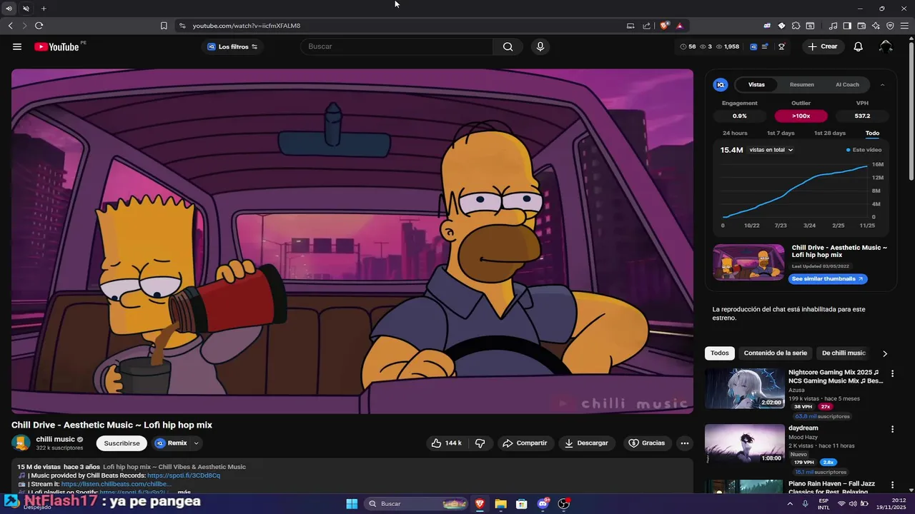Open the music note playlist icon
Image resolution: width=915 pixels, height=514 pixels.
pyautogui.click(x=833, y=26)
